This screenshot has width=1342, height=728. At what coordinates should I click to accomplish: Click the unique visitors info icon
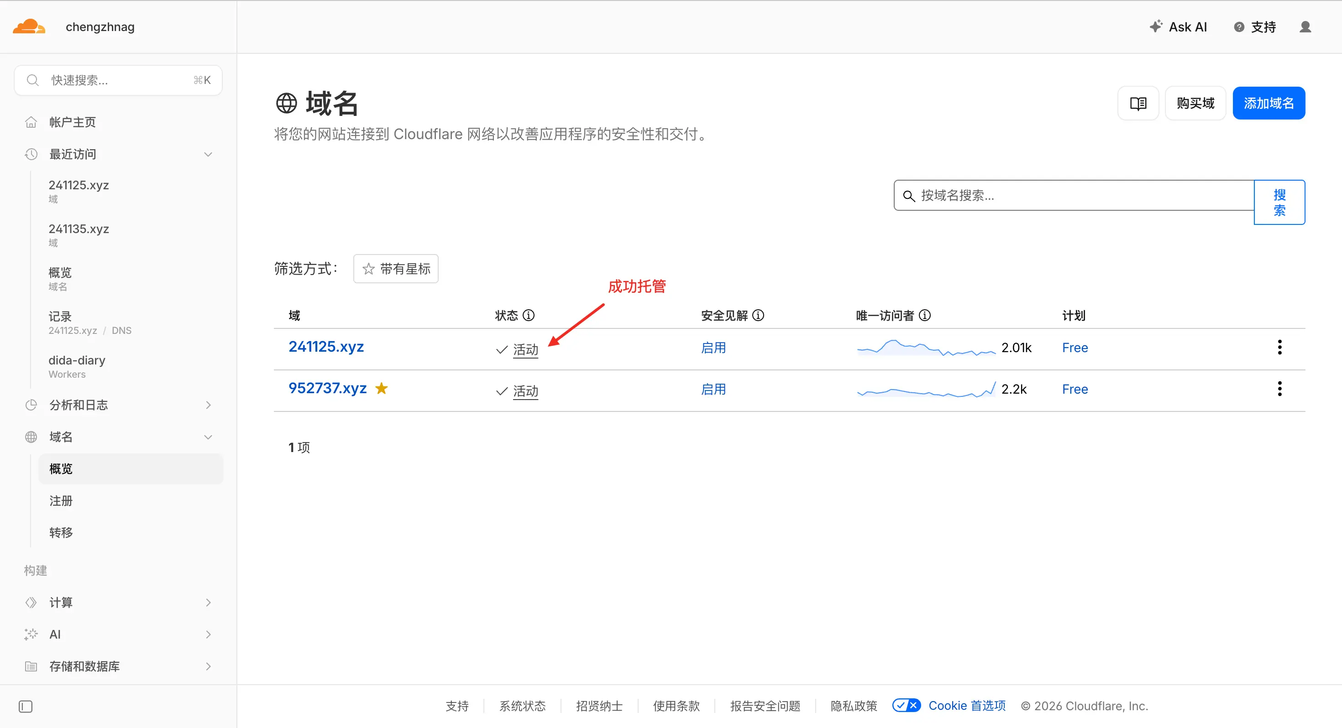[925, 316]
